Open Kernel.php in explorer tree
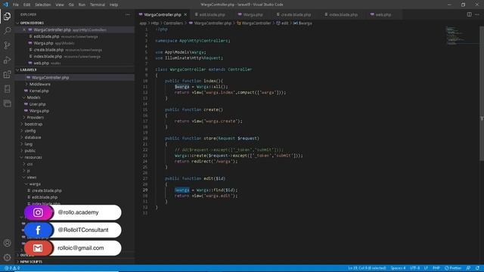Image resolution: width=484 pixels, height=272 pixels. tap(39, 91)
